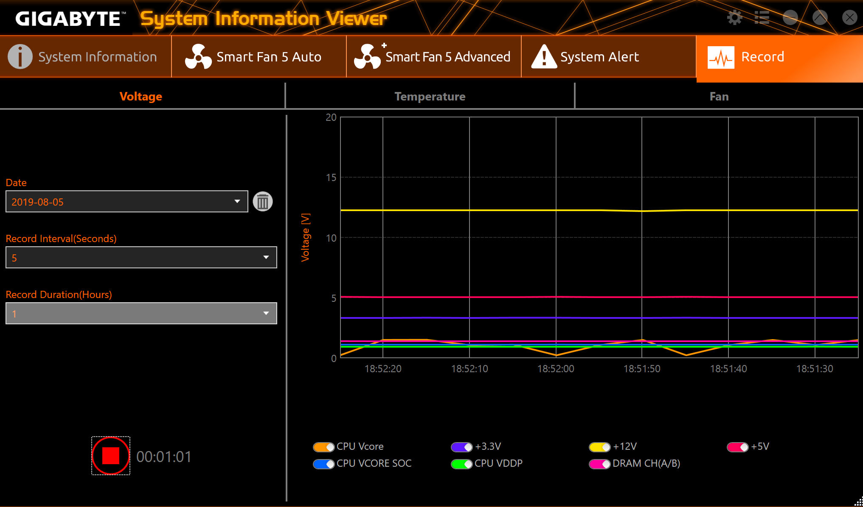Viewport: 863px width, 507px height.
Task: Switch to Smart Fan 5 Auto tab
Action: tap(259, 56)
